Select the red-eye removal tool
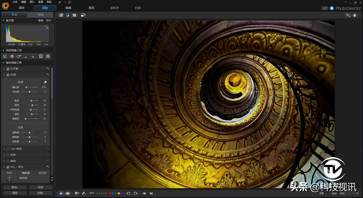This screenshot has height=198, width=363. coord(12,56)
